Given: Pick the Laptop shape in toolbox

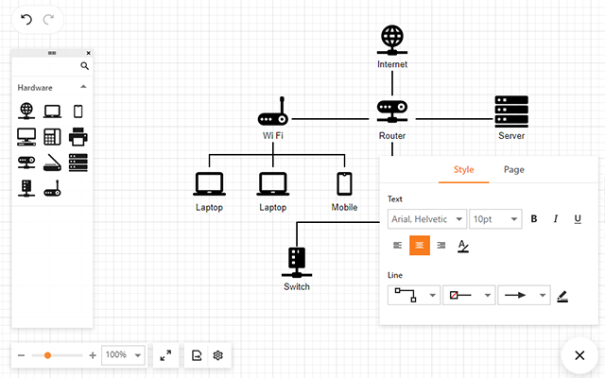Looking at the screenshot, I should (52, 112).
